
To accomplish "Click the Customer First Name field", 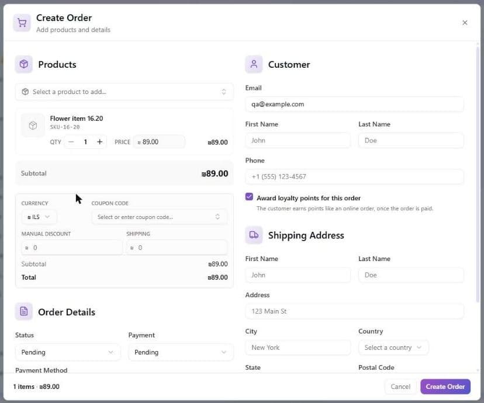I will pyautogui.click(x=298, y=140).
